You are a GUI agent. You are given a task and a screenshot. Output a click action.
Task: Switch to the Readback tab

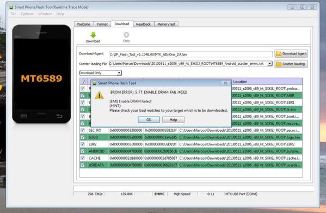143,25
